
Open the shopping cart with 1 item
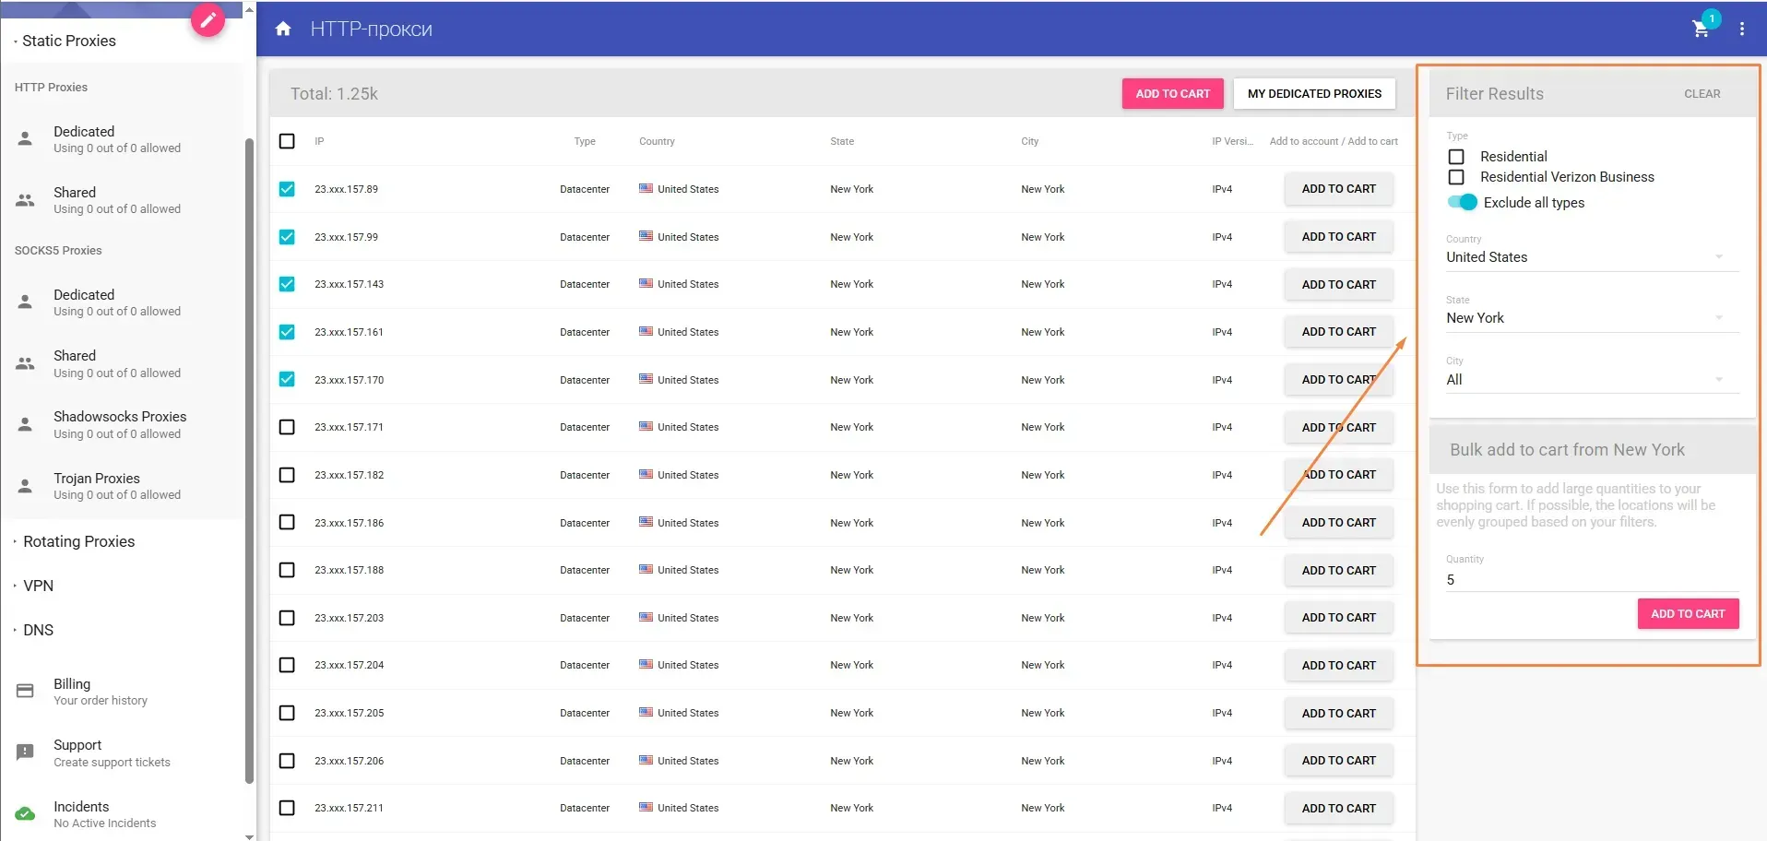pyautogui.click(x=1702, y=29)
